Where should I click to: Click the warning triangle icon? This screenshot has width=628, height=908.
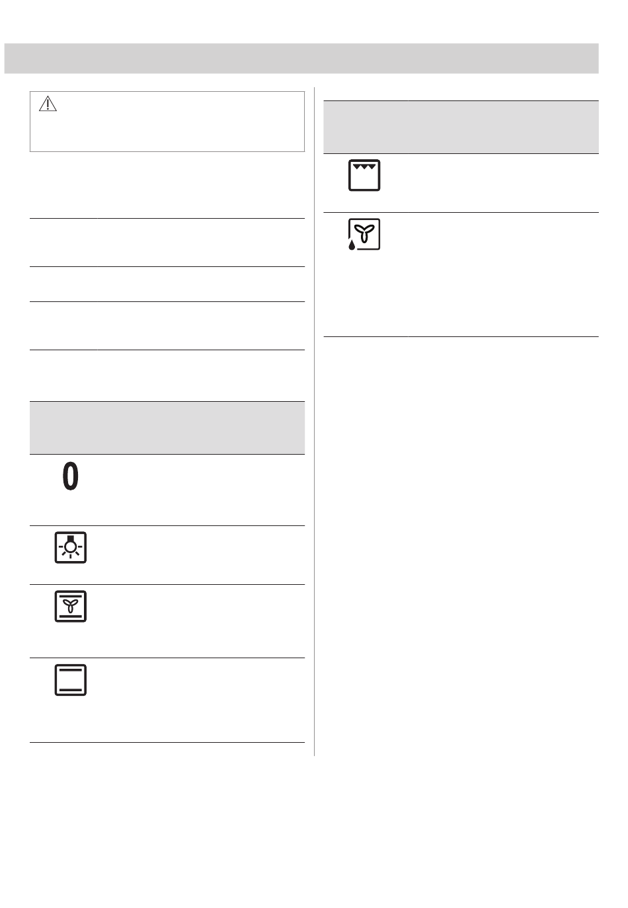(48, 104)
